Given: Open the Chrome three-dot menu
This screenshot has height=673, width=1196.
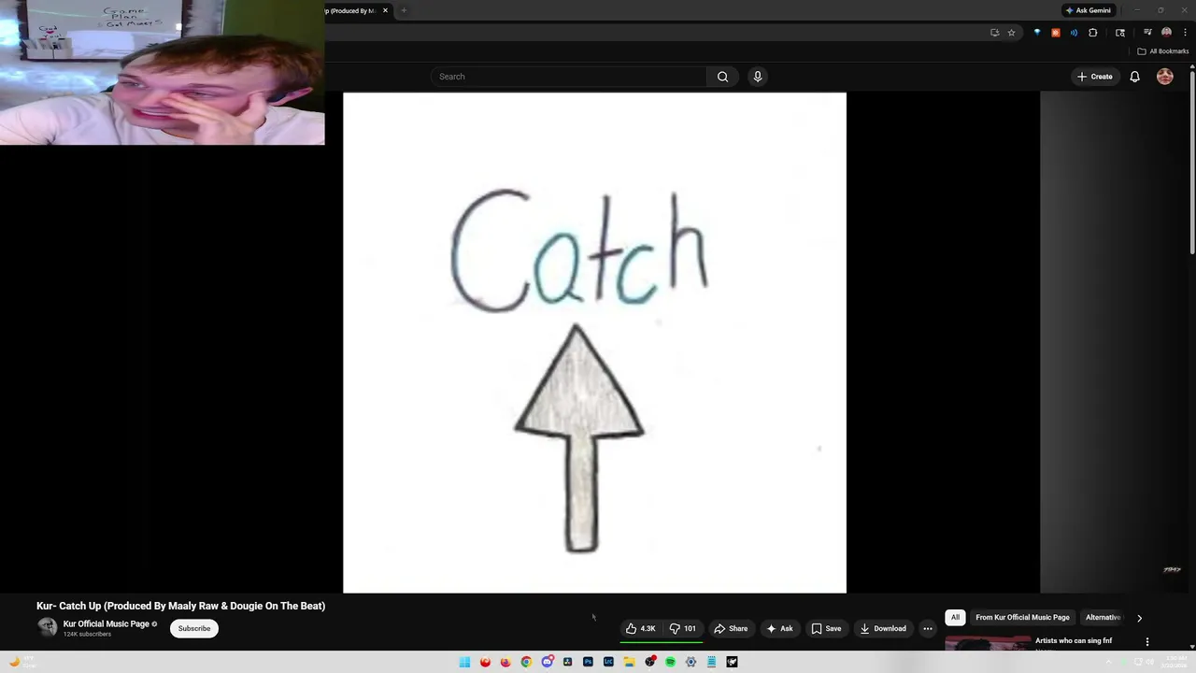Looking at the screenshot, I should (1185, 33).
